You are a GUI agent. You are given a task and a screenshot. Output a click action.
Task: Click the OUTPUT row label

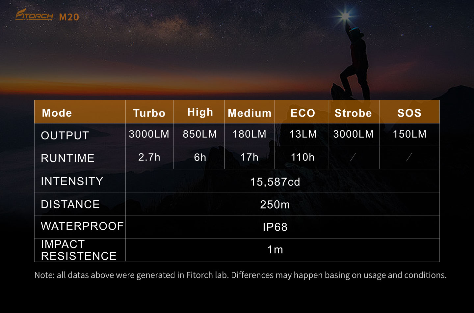click(x=65, y=135)
